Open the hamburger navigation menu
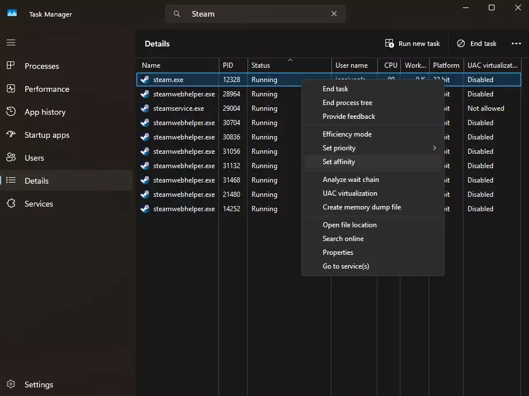This screenshot has height=396, width=529. 11,43
